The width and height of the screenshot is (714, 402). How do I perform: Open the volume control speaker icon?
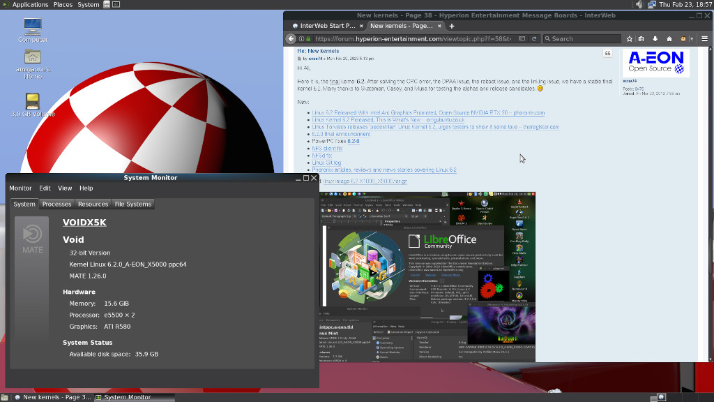(639, 5)
